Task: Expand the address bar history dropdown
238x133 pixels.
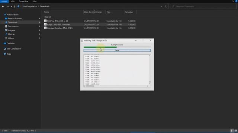Action: pyautogui.click(x=161, y=7)
